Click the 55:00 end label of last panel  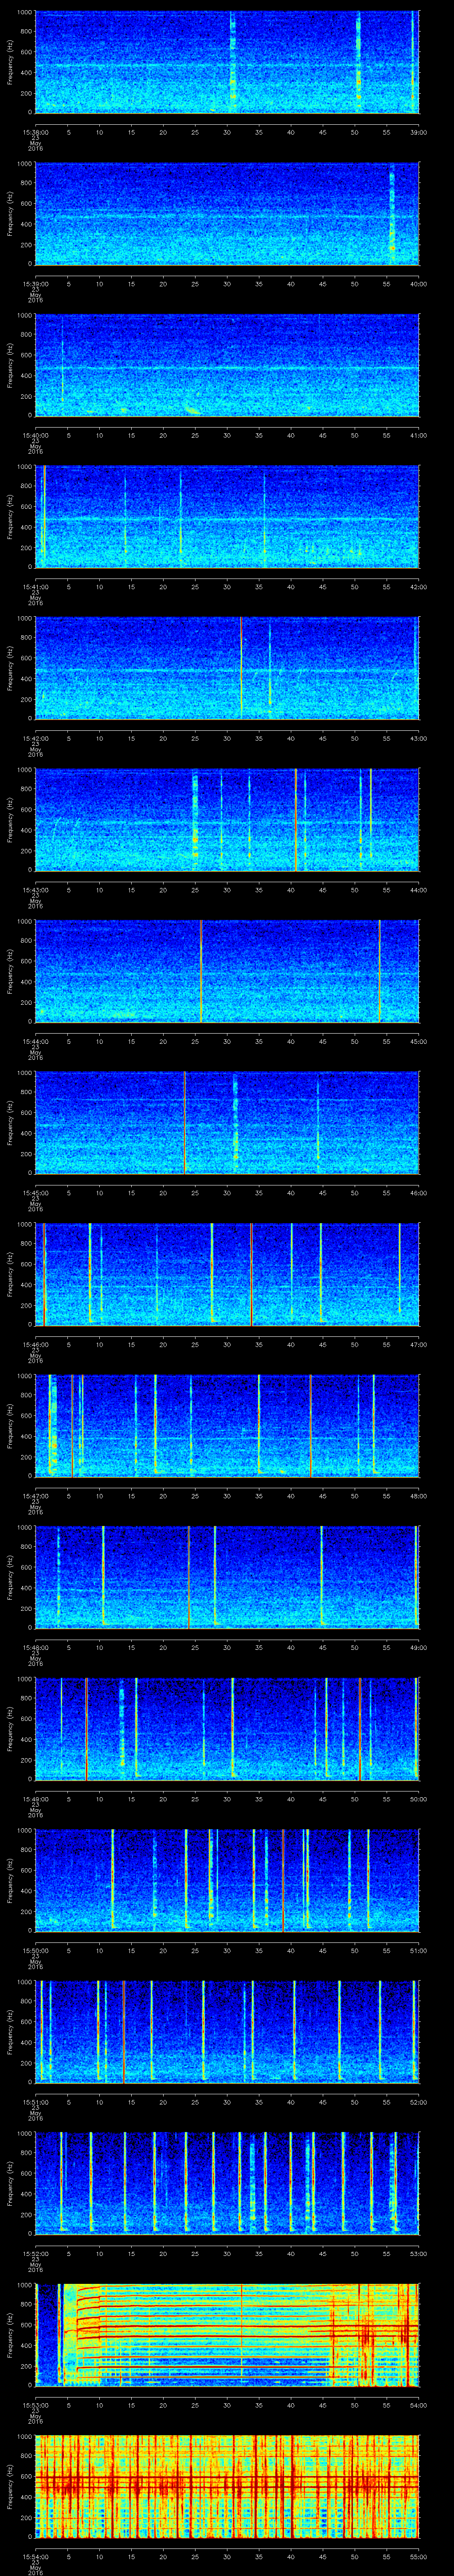click(x=418, y=2556)
